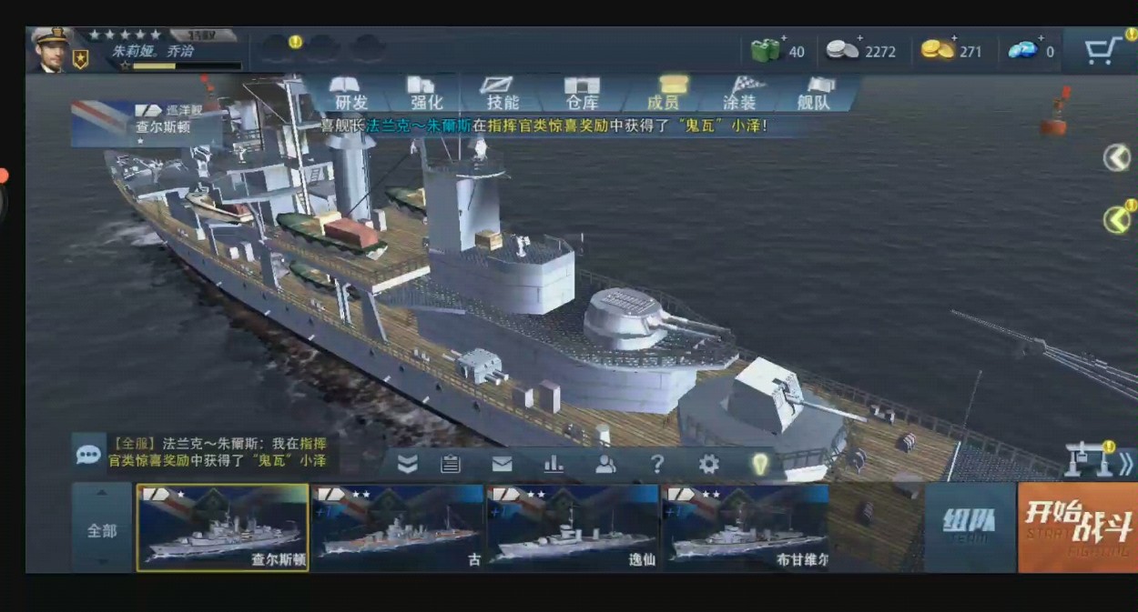This screenshot has width=1138, height=612.
Task: Open the settings gear icon
Action: [x=708, y=464]
